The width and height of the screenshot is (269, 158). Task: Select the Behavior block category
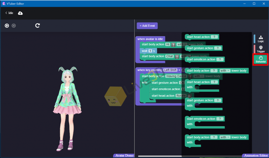pos(261,59)
